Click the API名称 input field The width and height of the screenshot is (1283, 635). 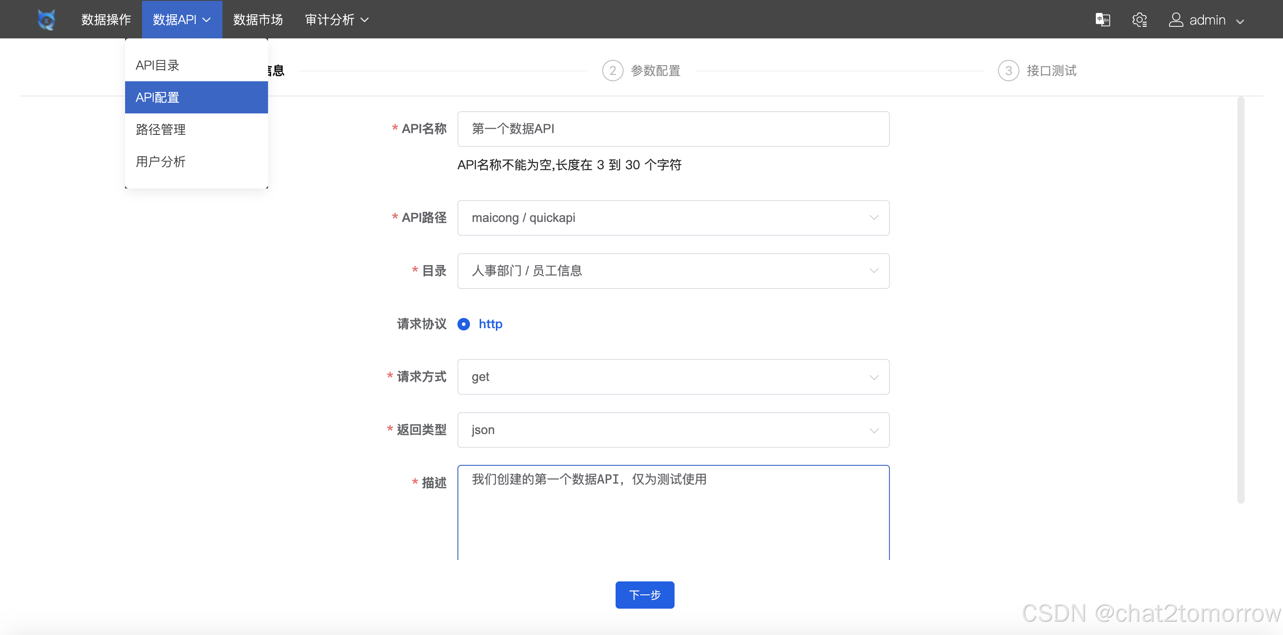(673, 129)
